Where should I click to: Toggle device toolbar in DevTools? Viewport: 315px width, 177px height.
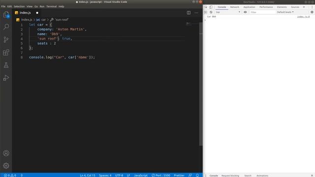[x=211, y=7]
